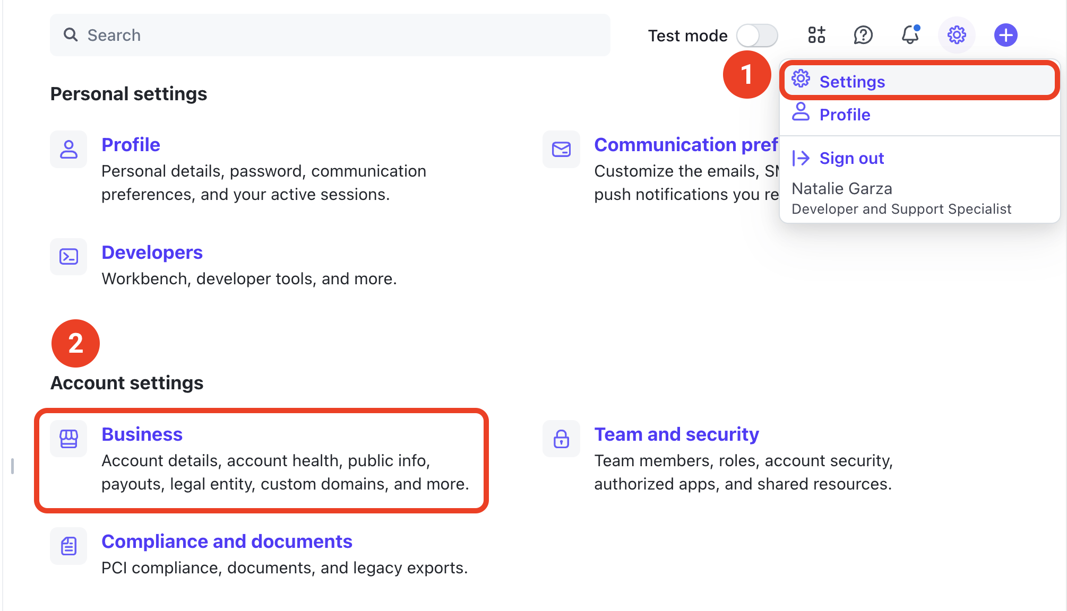Toggle Test mode on
The height and width of the screenshot is (611, 1067).
pos(758,35)
